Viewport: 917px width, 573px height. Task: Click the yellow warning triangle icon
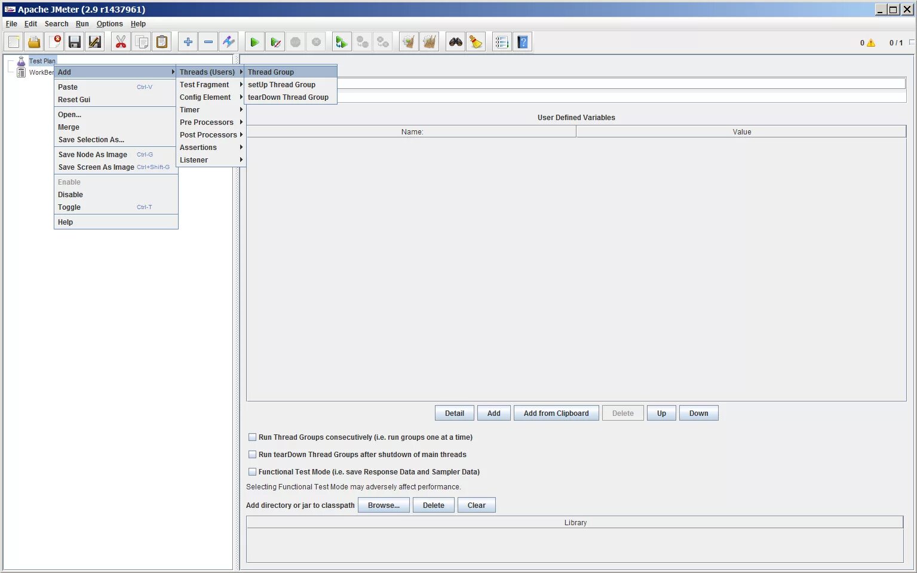coord(871,43)
